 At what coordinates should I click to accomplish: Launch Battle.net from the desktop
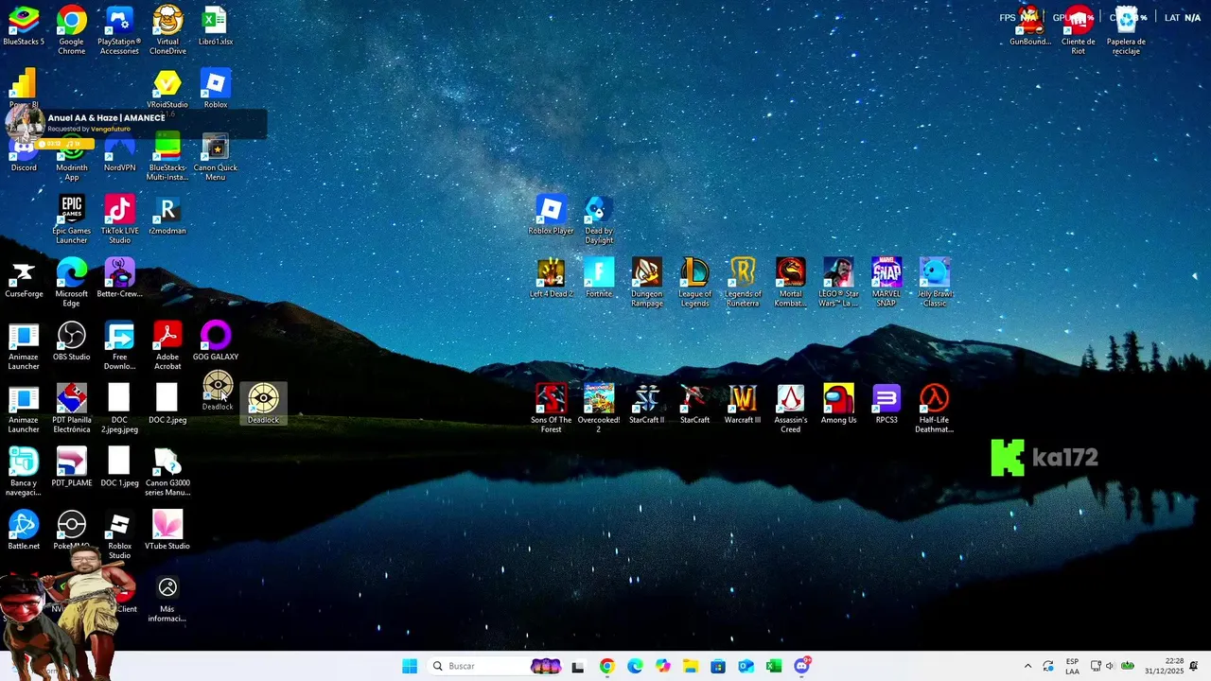[24, 532]
